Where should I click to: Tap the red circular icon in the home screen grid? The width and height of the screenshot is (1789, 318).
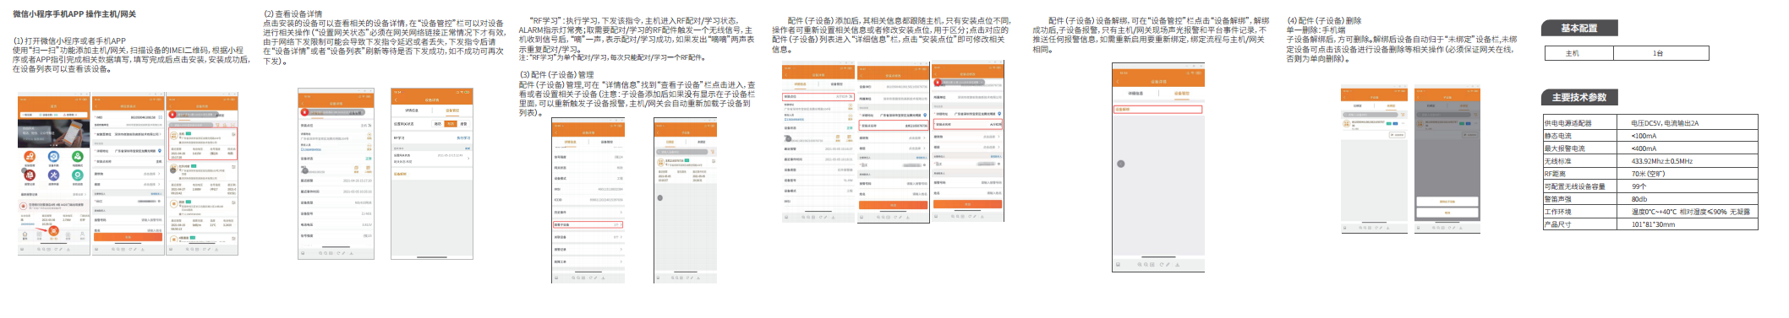click(30, 175)
